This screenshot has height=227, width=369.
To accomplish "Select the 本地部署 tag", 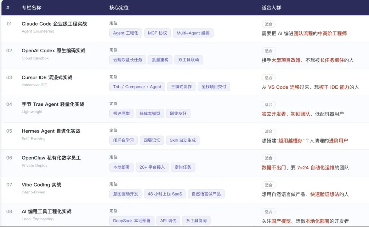I will [121, 167].
